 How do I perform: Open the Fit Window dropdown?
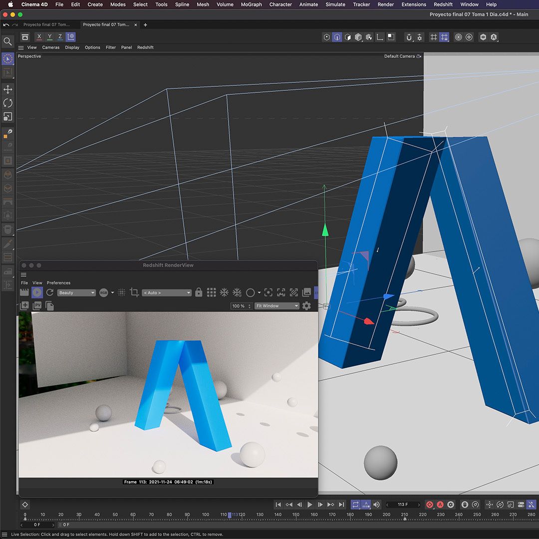click(x=276, y=306)
